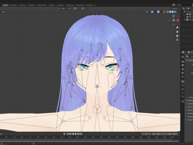
Task: Toggle perspective/orthographic grid icon
Action: point(177,40)
